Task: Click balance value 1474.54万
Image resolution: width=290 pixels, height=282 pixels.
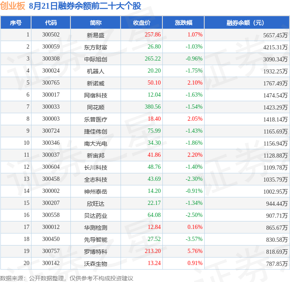Action: [x=275, y=95]
